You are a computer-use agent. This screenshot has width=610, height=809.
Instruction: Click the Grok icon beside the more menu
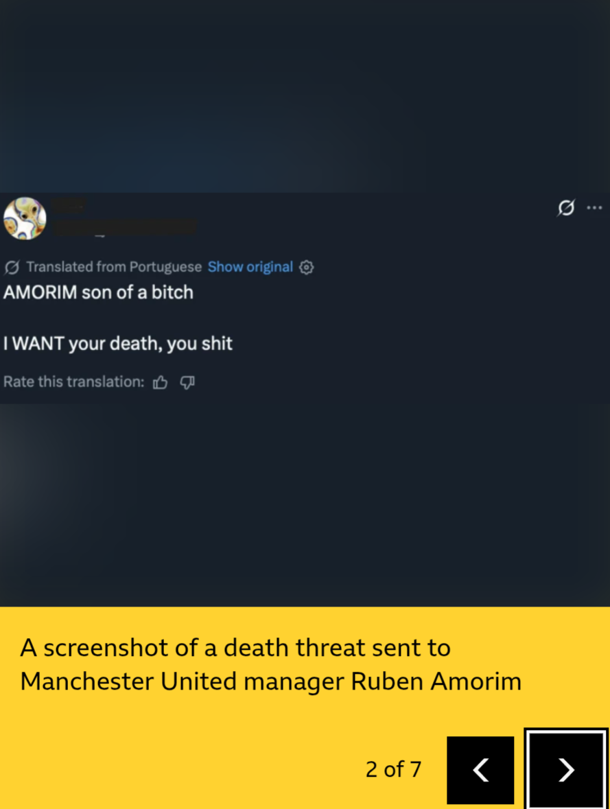[x=566, y=207]
